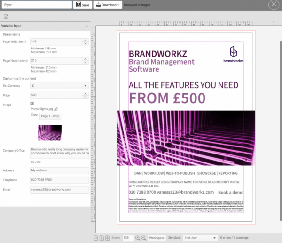282x243 pixels.
Task: Click the brandworkz logo on the flyer
Action: 234,54
